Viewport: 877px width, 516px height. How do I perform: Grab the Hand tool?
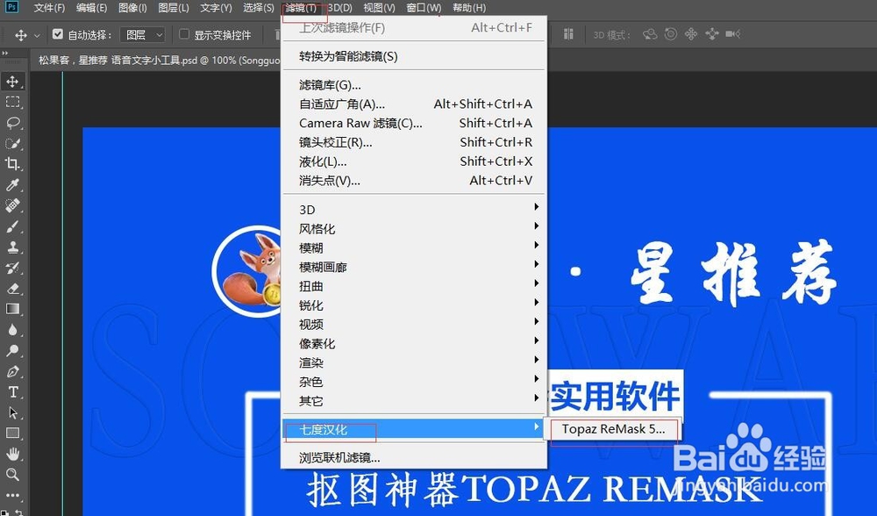pos(13,453)
